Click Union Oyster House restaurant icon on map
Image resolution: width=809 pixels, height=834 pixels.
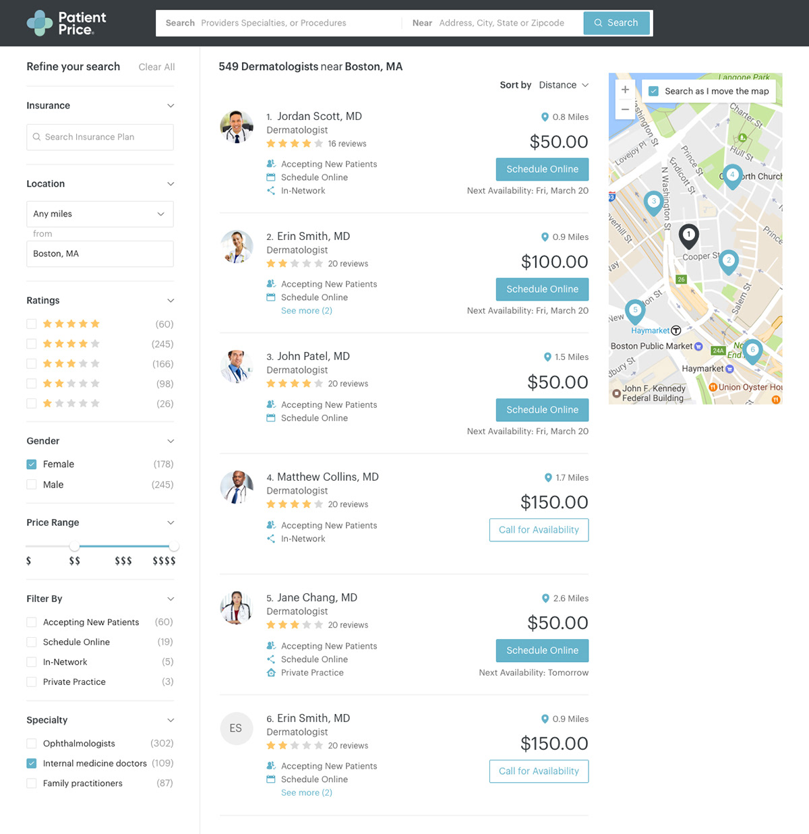pos(713,387)
